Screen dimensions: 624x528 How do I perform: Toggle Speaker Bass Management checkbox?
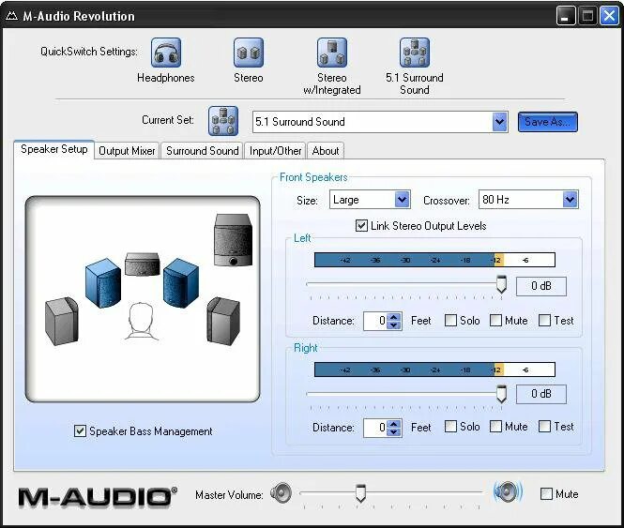point(80,430)
